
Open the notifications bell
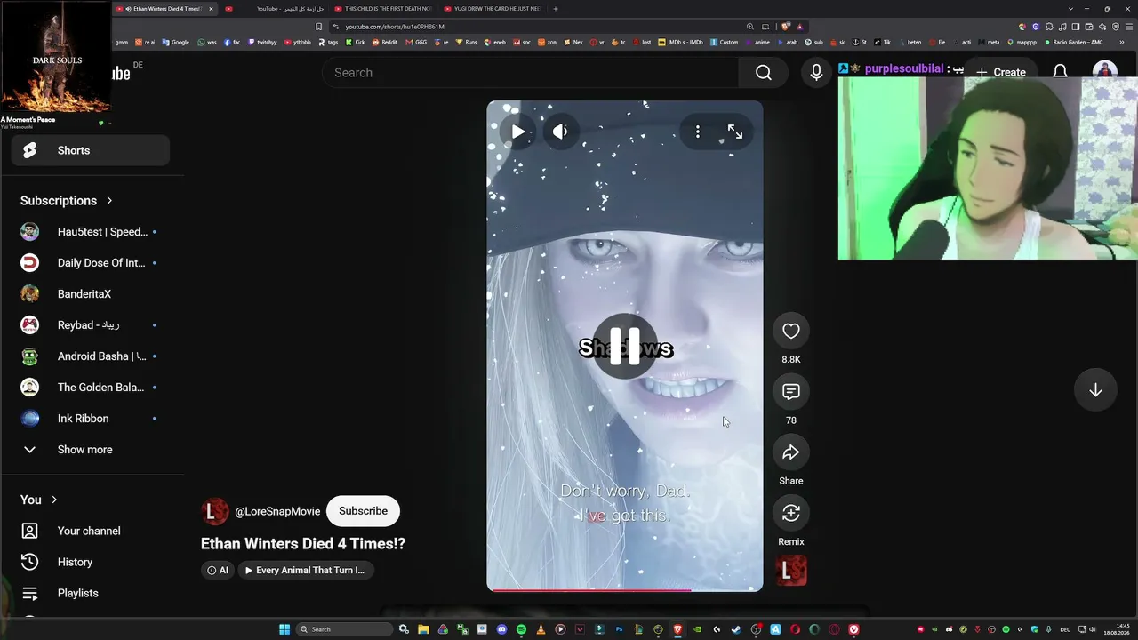pyautogui.click(x=1060, y=72)
